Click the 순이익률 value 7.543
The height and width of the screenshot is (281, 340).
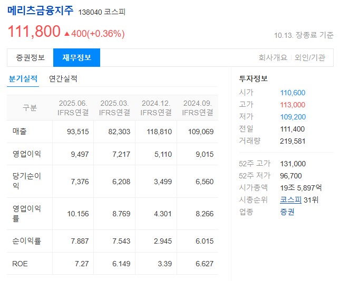[x=121, y=241]
